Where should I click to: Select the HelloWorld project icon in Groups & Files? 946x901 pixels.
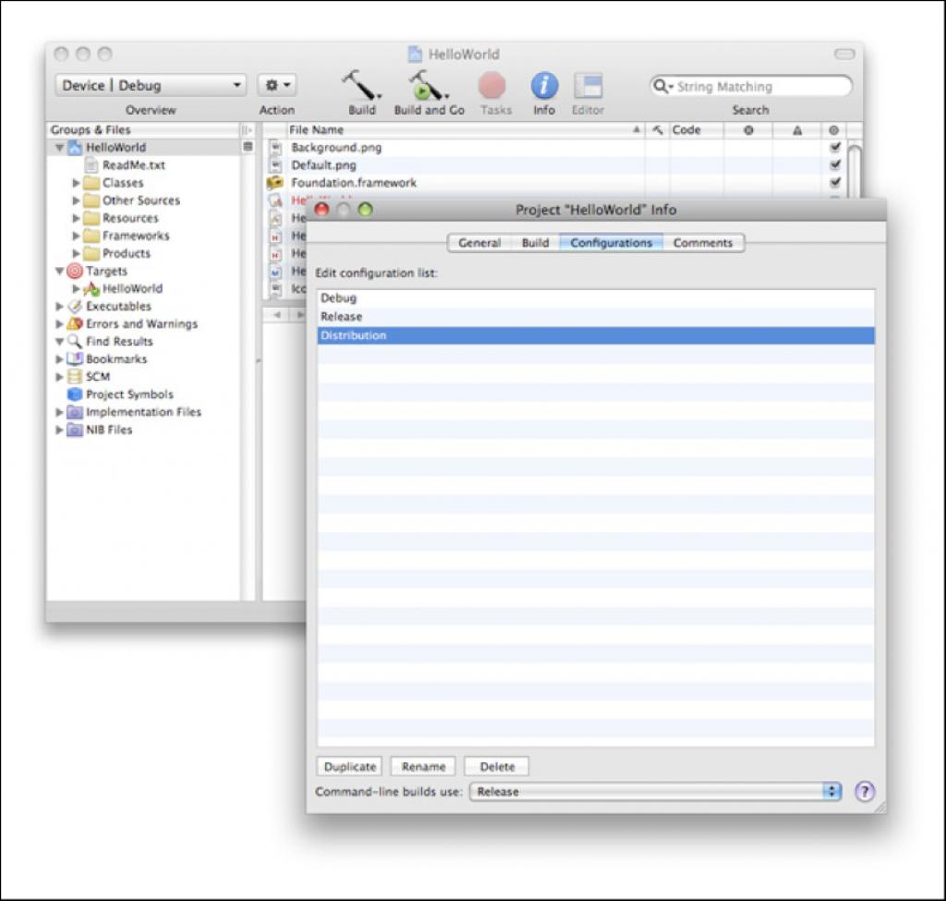tap(75, 147)
